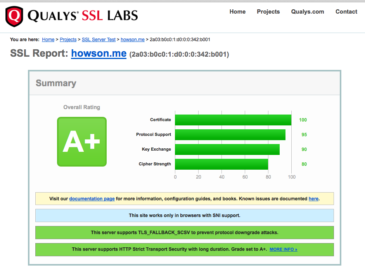Click the Certificate score bar

233,120
